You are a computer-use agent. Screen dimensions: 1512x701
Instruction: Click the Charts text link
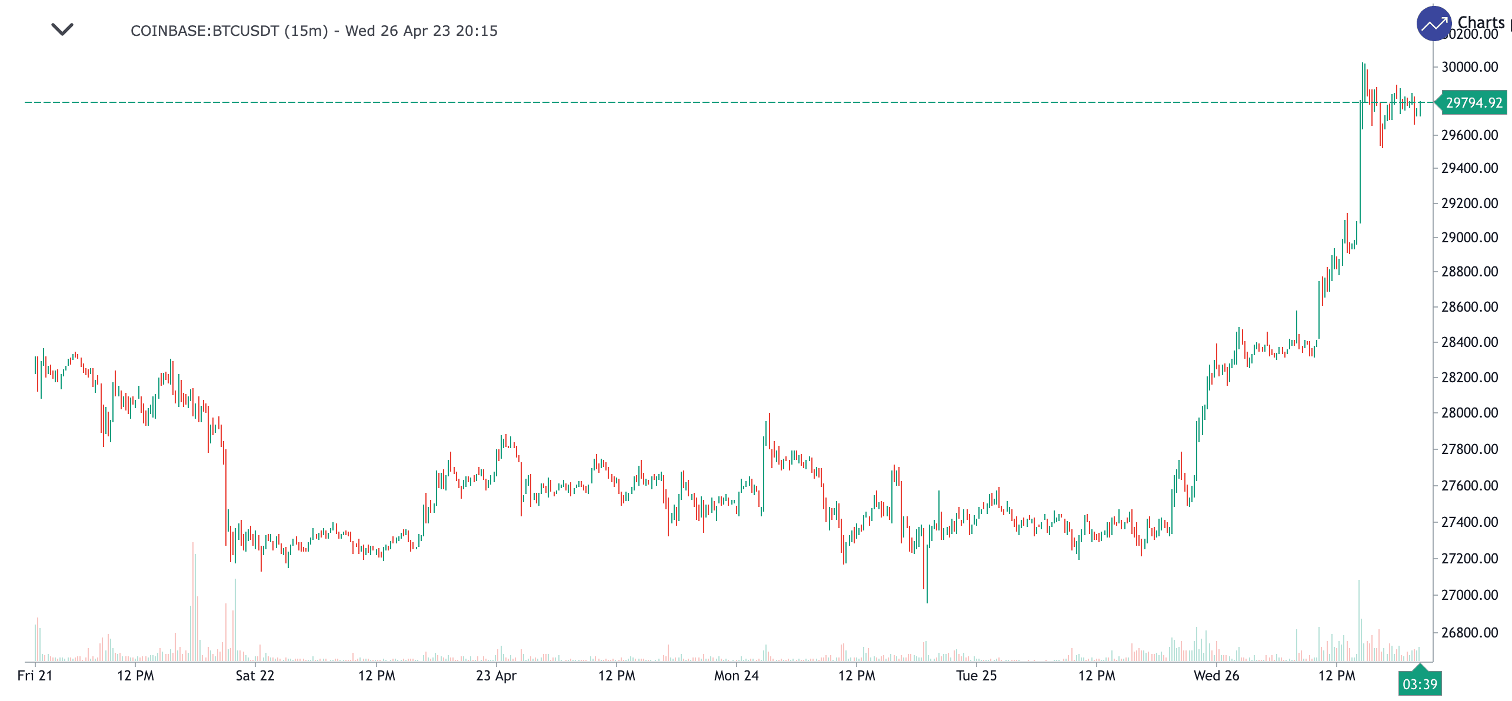tap(1480, 22)
